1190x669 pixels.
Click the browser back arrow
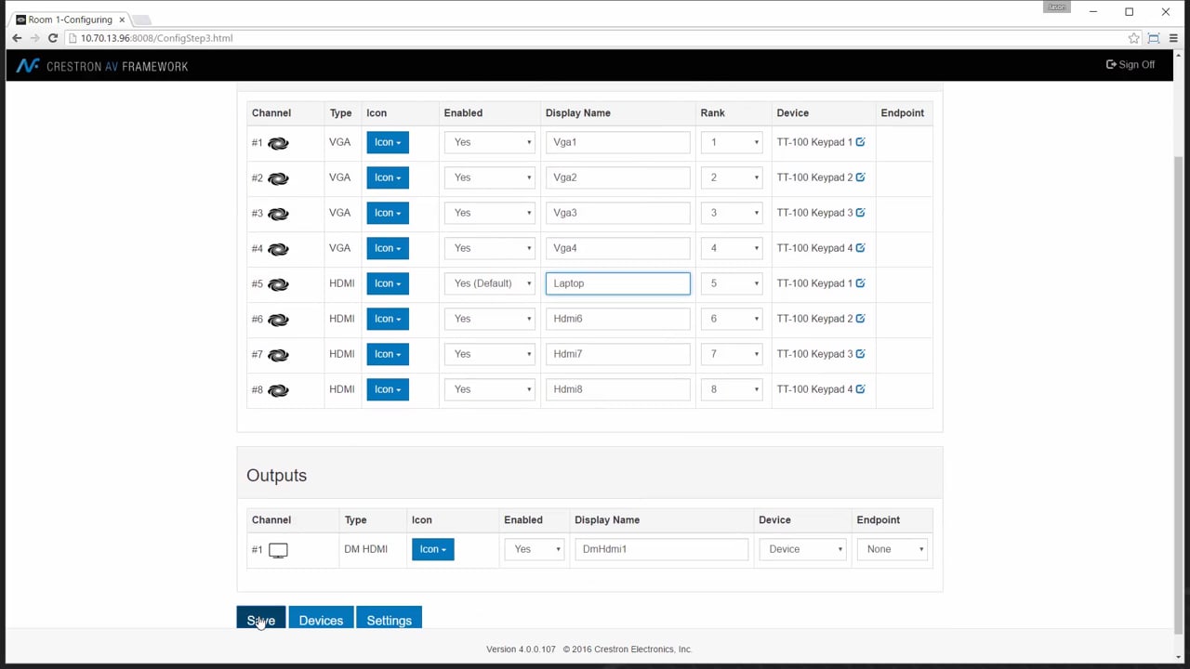(17, 38)
